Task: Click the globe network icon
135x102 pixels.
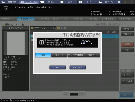Action: pos(119,2)
